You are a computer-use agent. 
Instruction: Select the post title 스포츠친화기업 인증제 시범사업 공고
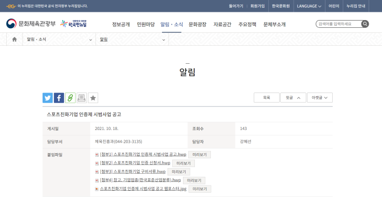pyautogui.click(x=84, y=115)
